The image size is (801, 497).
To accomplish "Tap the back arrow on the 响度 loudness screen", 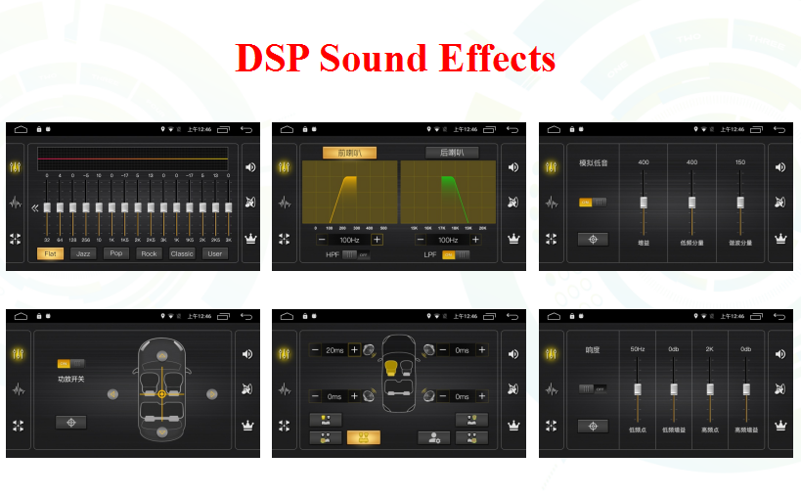I will [x=779, y=317].
